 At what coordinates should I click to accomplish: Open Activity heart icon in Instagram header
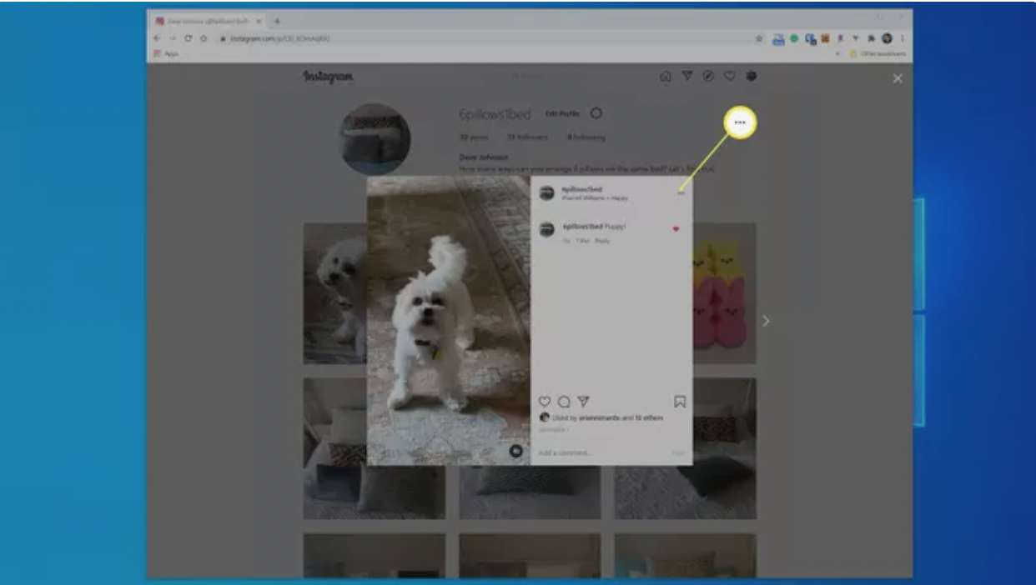(729, 77)
